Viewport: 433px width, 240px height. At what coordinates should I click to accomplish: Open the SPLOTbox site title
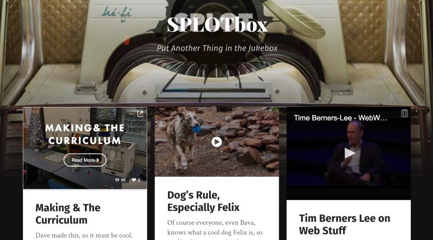tap(217, 25)
